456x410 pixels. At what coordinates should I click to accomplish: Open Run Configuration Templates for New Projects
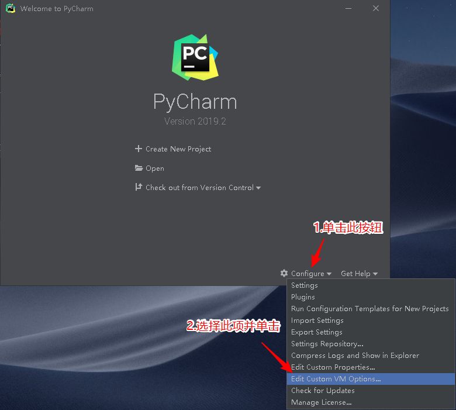(x=371, y=309)
